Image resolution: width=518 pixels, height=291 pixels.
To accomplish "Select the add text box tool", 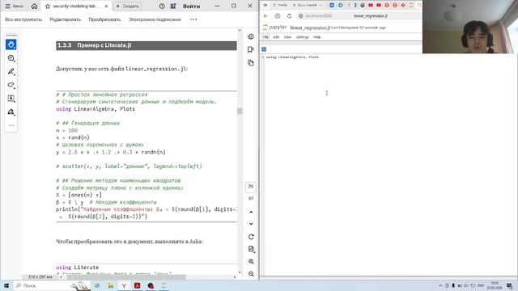I will coord(11,99).
